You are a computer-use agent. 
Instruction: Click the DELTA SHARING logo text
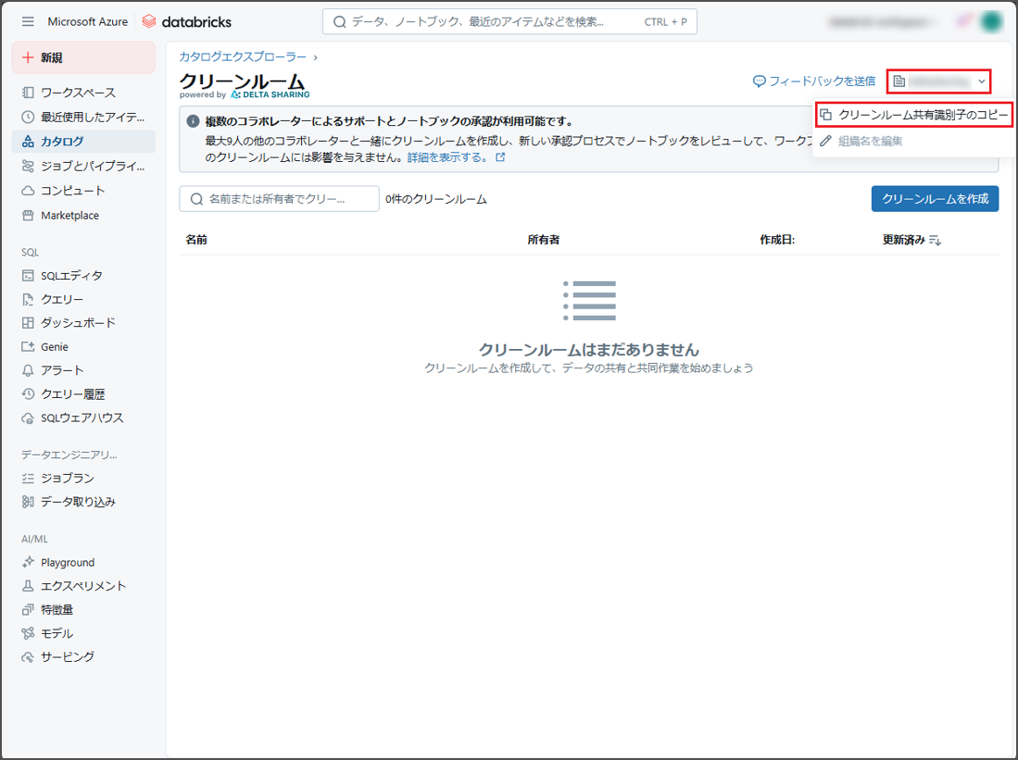coord(270,94)
